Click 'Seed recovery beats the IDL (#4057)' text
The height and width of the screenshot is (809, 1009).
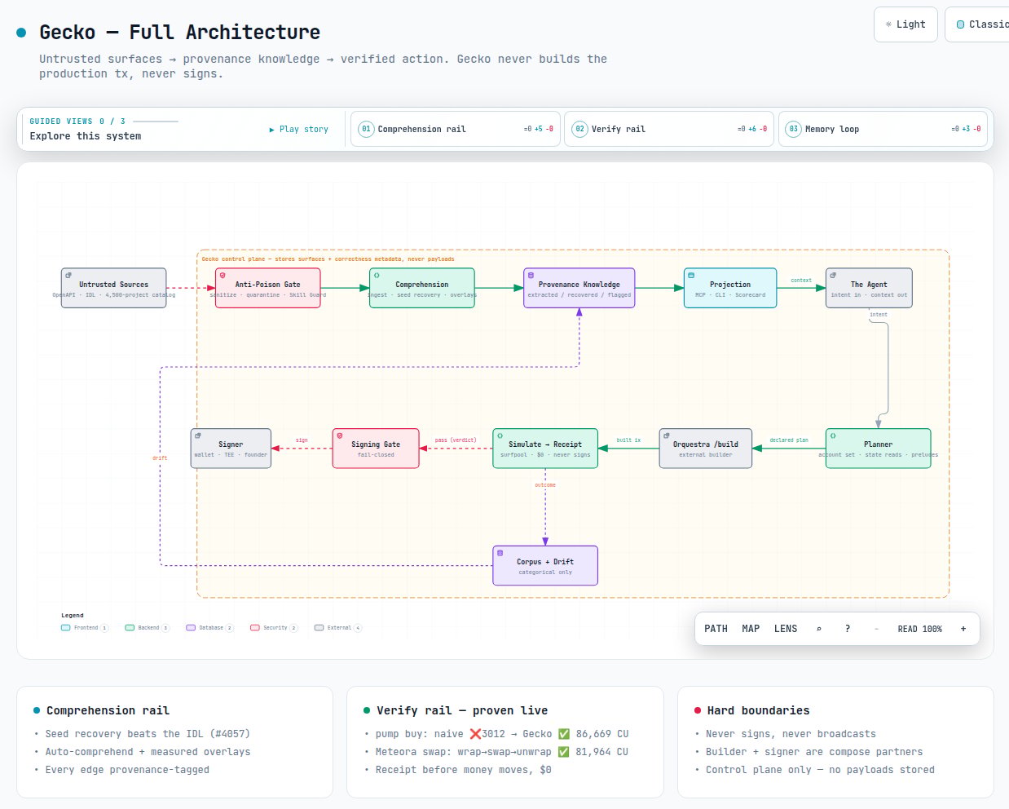click(x=148, y=734)
